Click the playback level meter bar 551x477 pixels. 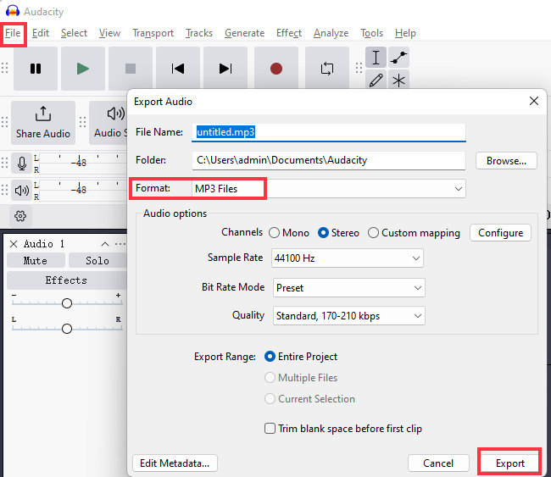(x=83, y=191)
